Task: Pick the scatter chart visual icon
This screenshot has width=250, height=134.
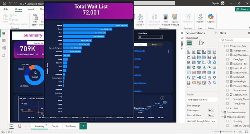Action: tap(204, 62)
